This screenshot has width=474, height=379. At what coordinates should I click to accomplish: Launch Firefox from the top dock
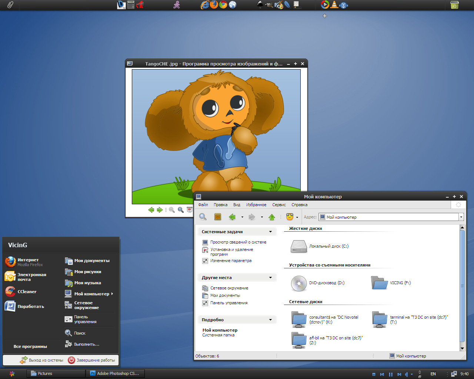pyautogui.click(x=214, y=5)
